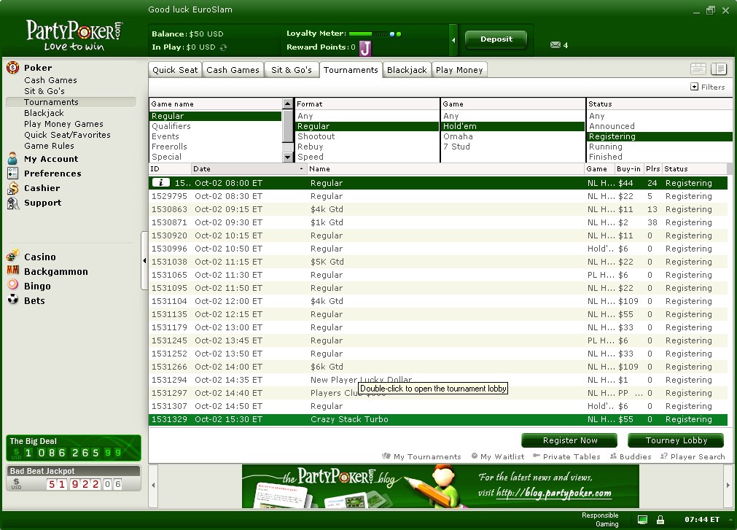Select the Bets soccer ball icon

pyautogui.click(x=12, y=300)
